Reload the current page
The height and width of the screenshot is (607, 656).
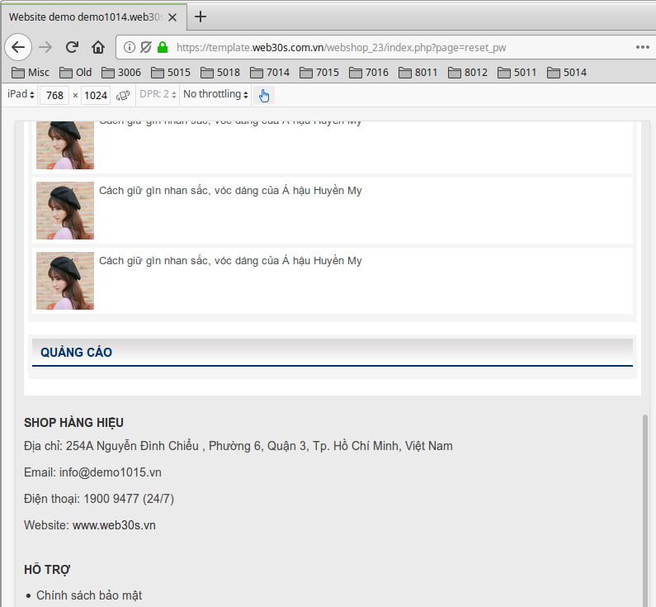pos(72,47)
